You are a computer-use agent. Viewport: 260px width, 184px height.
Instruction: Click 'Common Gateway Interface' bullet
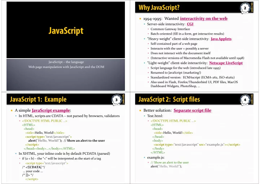(170, 29)
